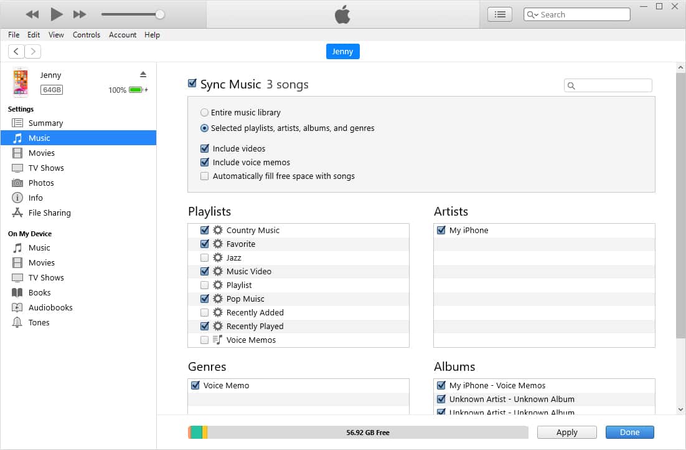
Task: Adjust the volume slider knob
Action: pos(160,14)
